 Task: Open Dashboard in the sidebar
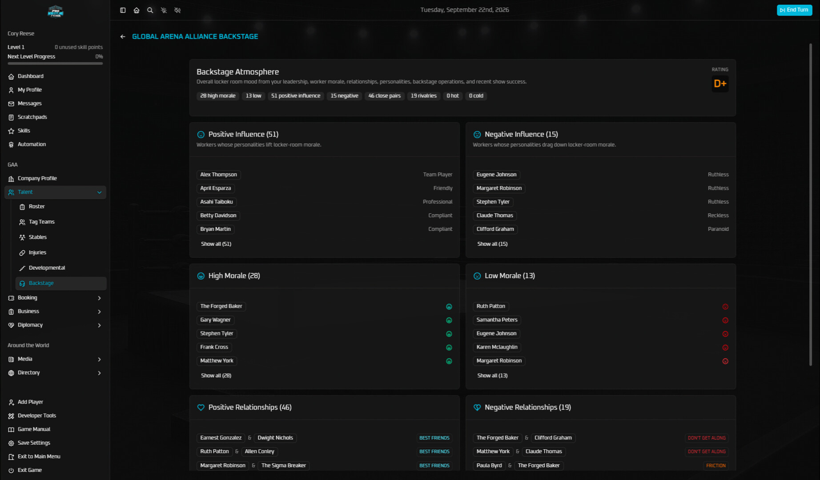pos(55,76)
